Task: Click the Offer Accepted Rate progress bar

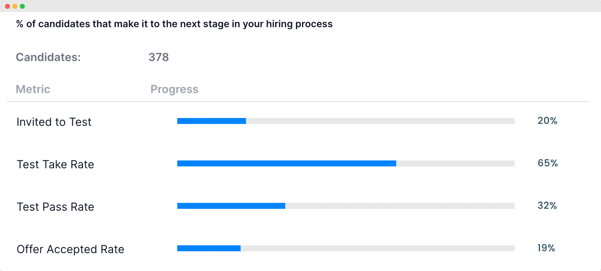Action: [x=346, y=248]
